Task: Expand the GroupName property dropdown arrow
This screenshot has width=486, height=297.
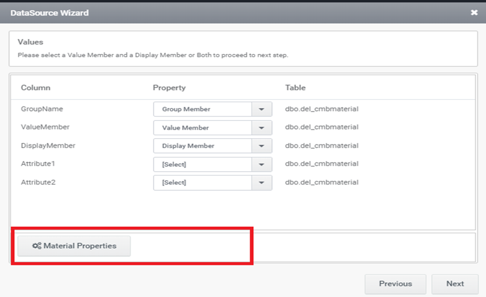Action: coord(261,109)
